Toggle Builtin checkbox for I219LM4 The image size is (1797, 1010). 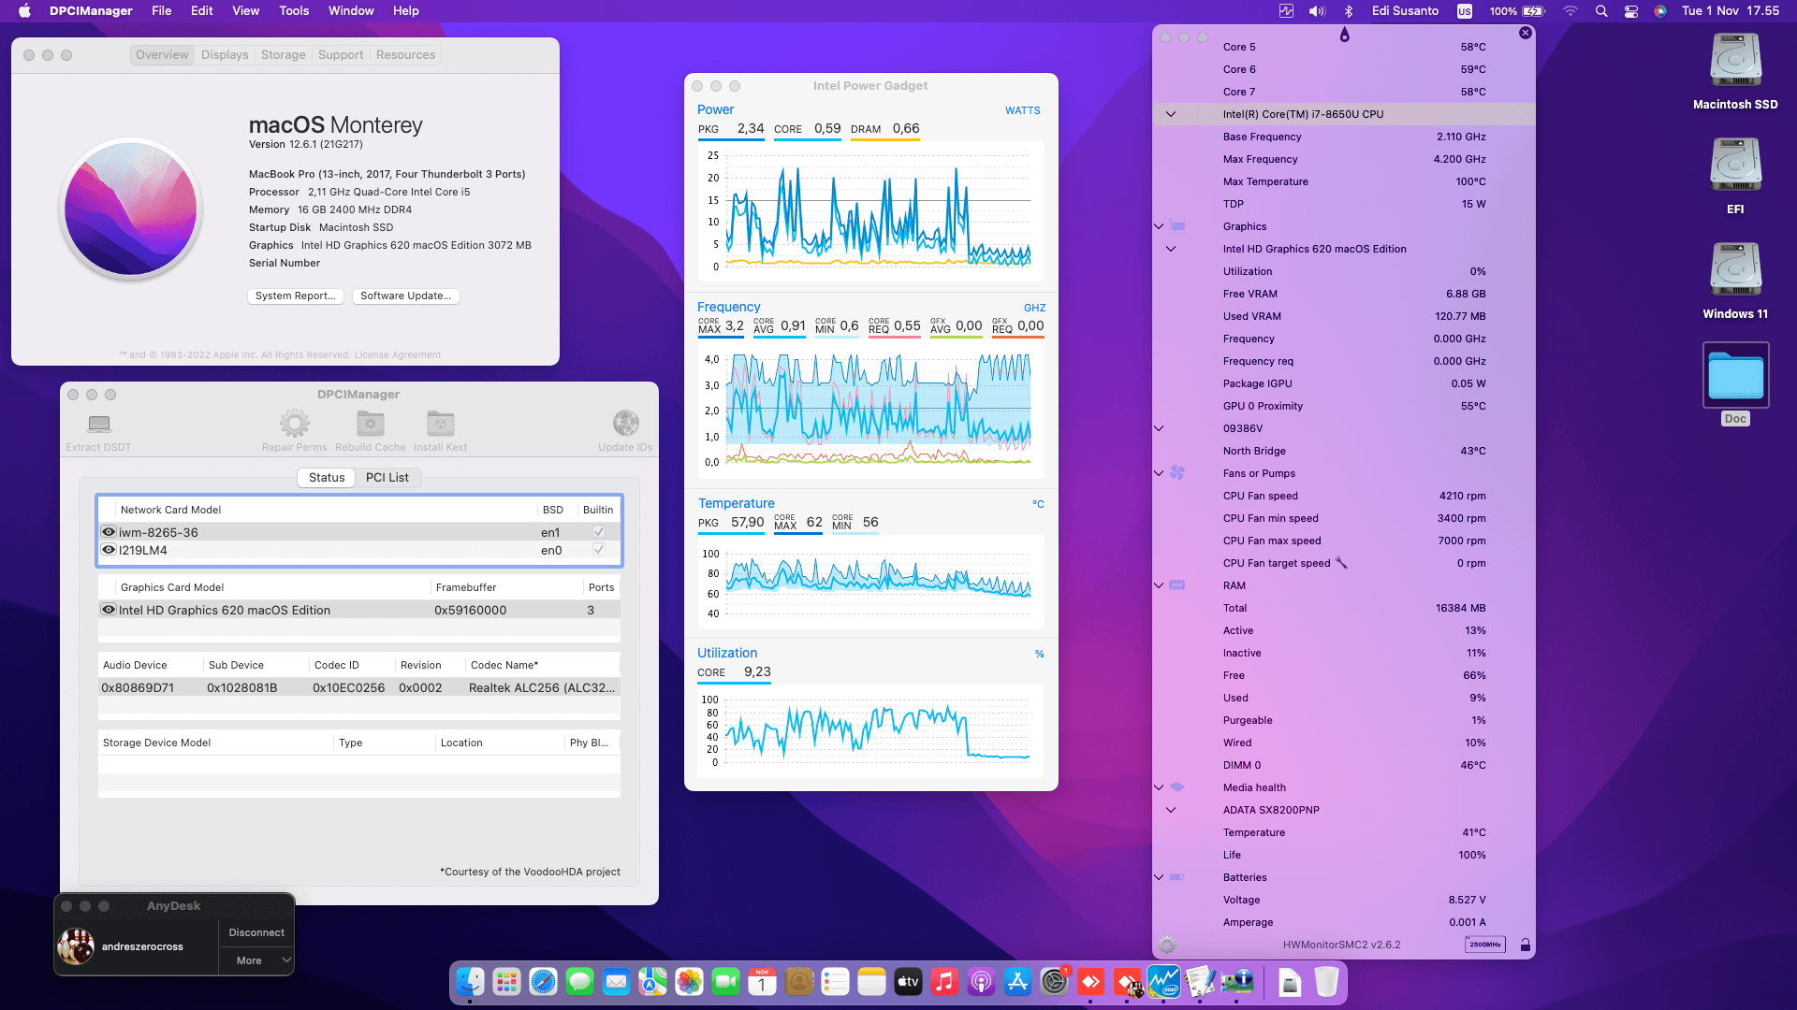coord(598,550)
